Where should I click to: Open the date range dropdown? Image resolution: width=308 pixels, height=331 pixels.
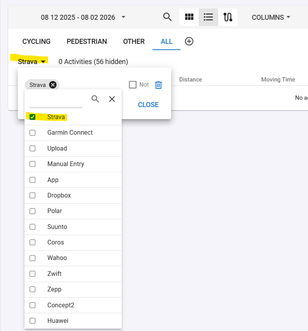(x=83, y=17)
